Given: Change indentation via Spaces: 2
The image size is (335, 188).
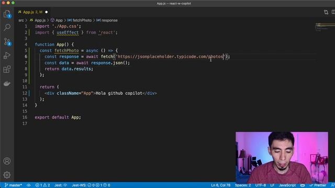Looking at the screenshot, I should [243, 185].
